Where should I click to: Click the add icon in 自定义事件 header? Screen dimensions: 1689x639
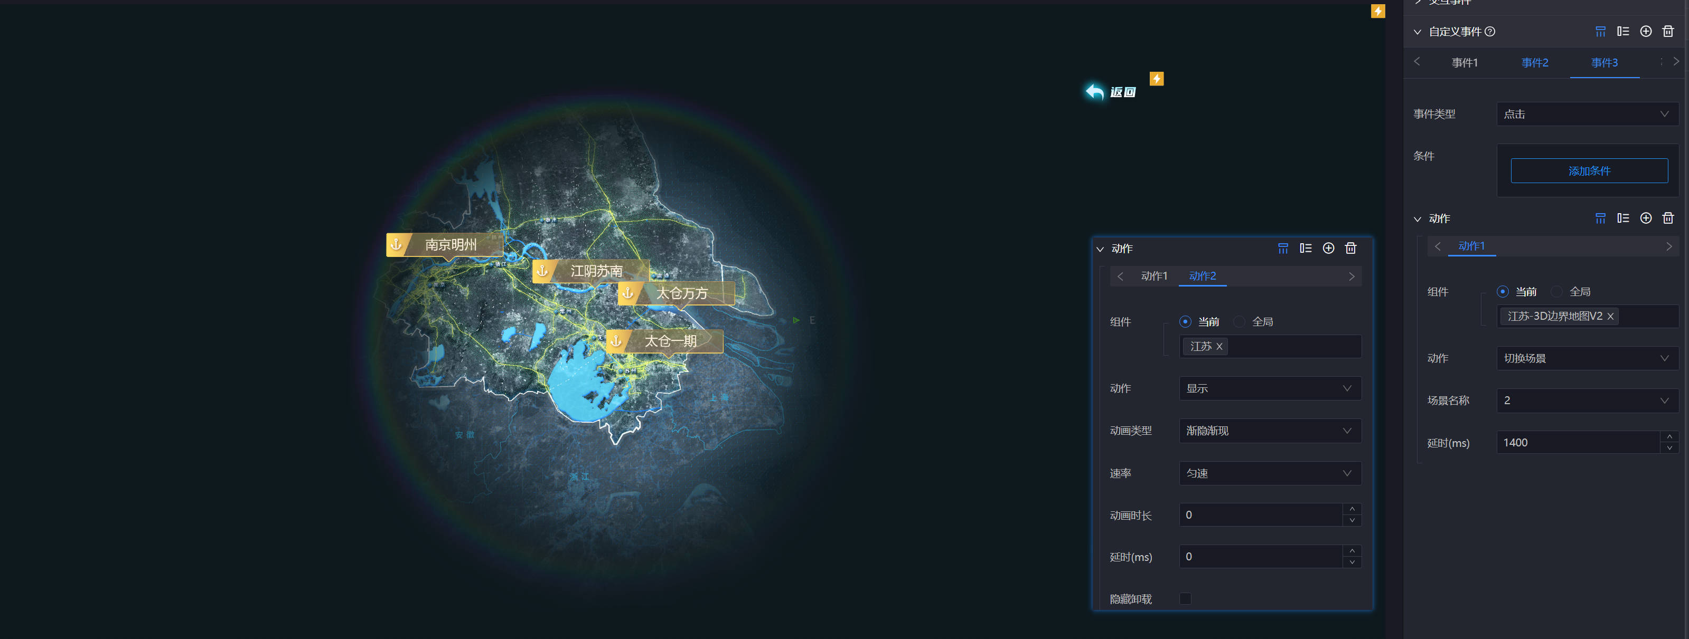[1645, 32]
